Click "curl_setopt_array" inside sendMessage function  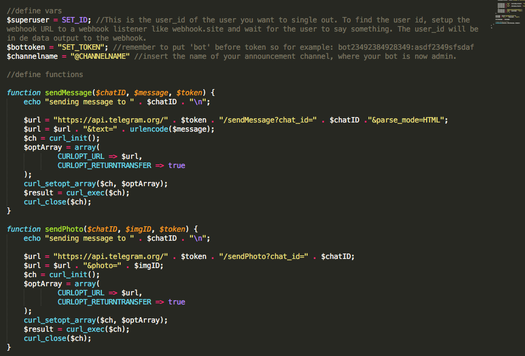coord(60,184)
